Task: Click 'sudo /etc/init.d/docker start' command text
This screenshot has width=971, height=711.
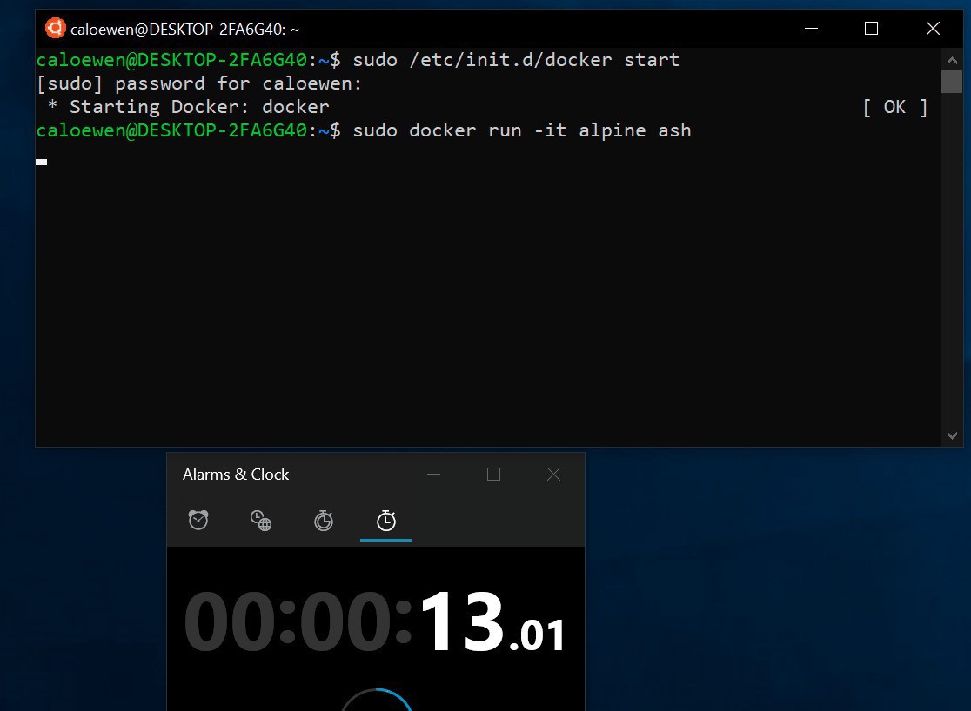Action: [516, 60]
